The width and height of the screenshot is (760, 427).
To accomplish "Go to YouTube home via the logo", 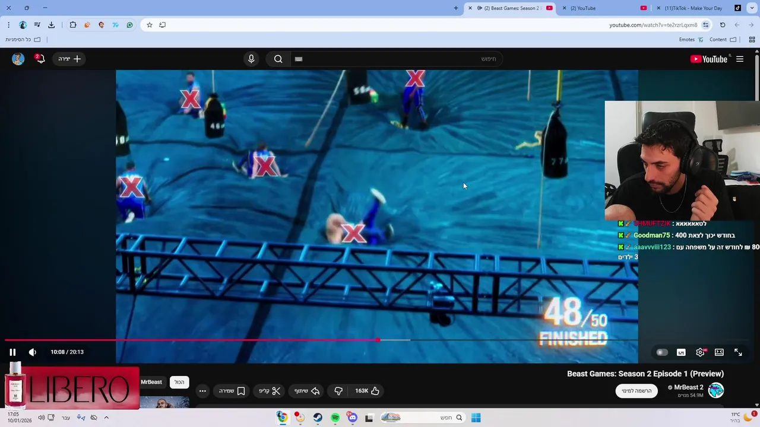I will 709,59.
